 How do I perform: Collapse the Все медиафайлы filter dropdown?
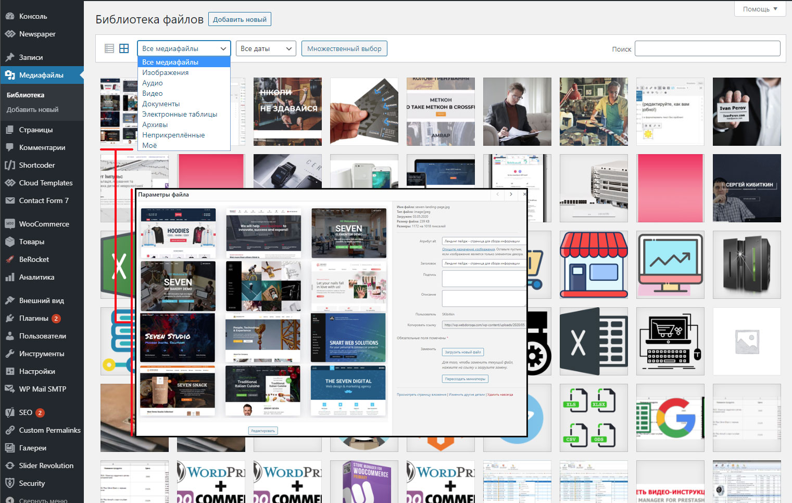(184, 48)
